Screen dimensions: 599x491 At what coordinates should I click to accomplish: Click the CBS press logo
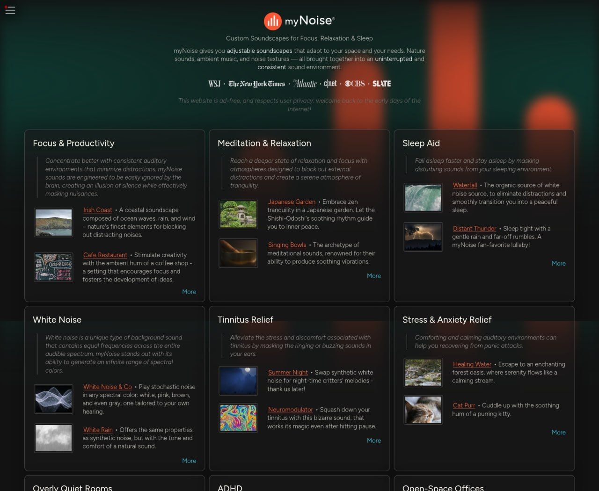tap(355, 84)
